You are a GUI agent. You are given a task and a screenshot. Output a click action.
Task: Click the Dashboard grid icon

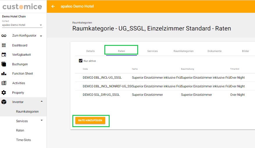tap(4, 45)
